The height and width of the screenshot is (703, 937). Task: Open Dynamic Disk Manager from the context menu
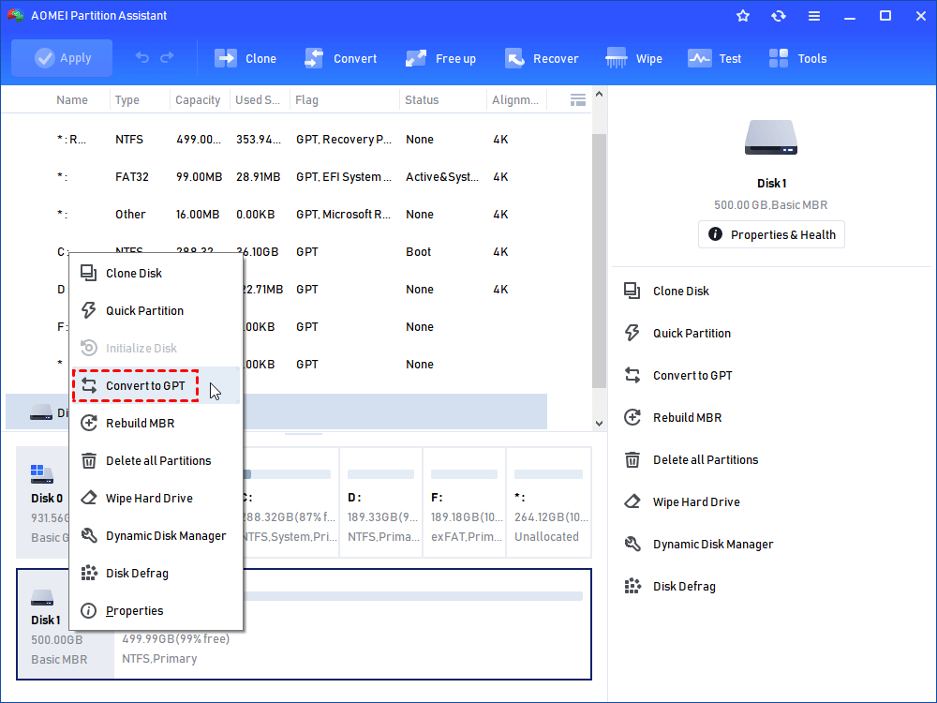pos(156,535)
